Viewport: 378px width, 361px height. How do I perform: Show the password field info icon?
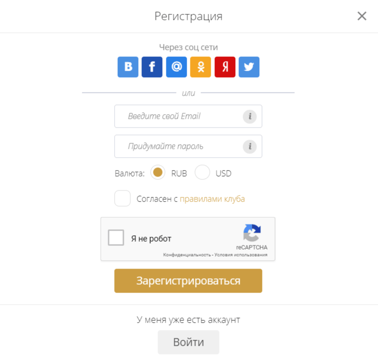pyautogui.click(x=250, y=147)
